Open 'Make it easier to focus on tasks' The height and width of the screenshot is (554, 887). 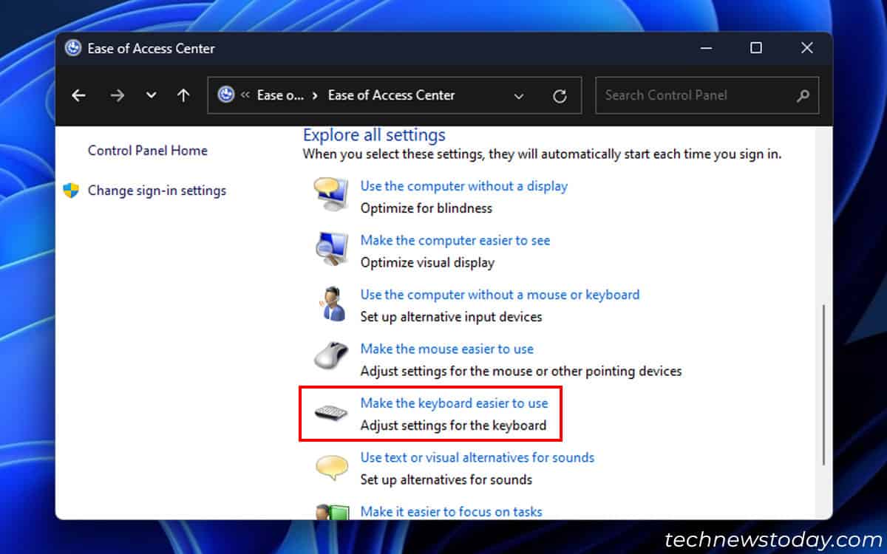pos(451,511)
